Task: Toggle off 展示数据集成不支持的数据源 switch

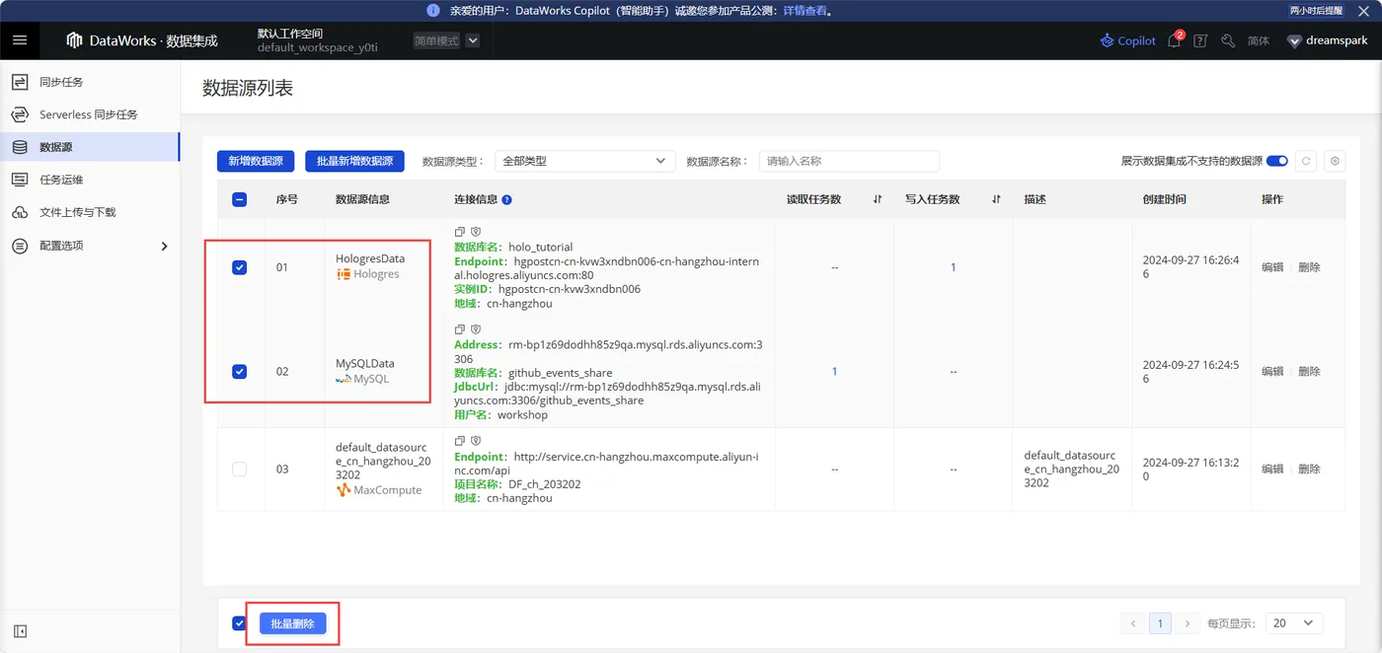Action: point(1276,161)
